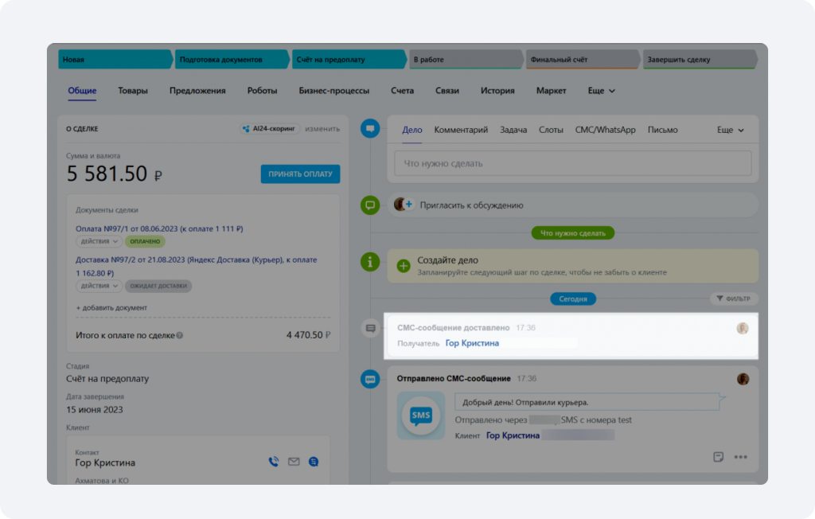Expand the Еще dropdown in activity tabs

[731, 130]
